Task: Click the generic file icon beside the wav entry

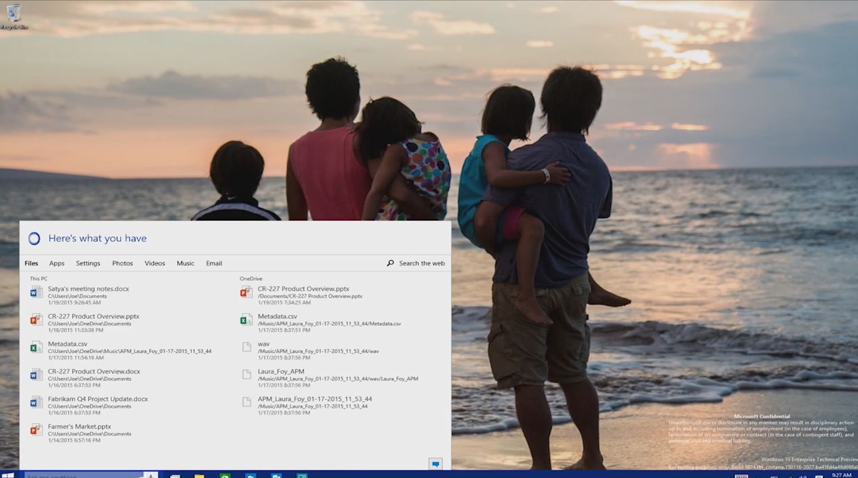Action: (246, 346)
